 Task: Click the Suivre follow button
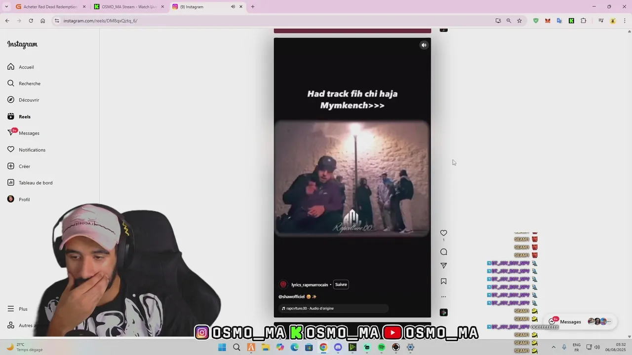[x=341, y=284]
